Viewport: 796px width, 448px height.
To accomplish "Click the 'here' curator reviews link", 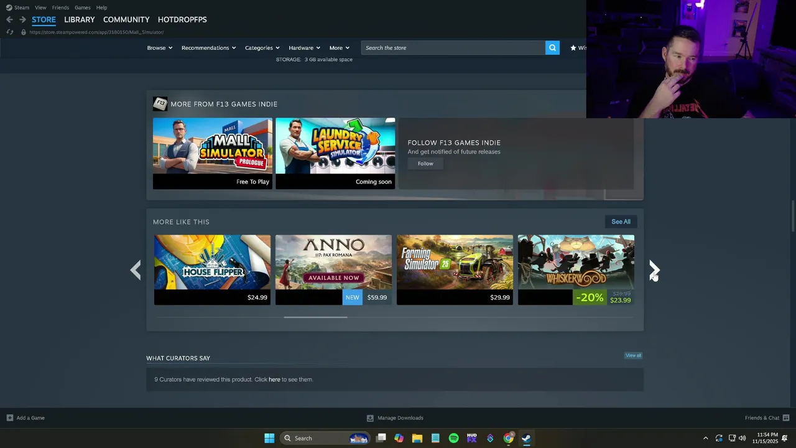I will coord(274,380).
